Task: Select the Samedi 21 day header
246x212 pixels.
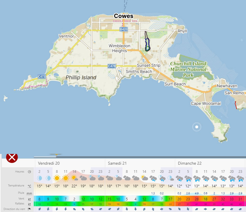Action: point(117,163)
